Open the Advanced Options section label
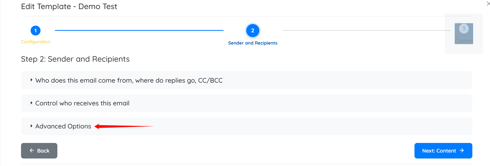 click(x=63, y=126)
